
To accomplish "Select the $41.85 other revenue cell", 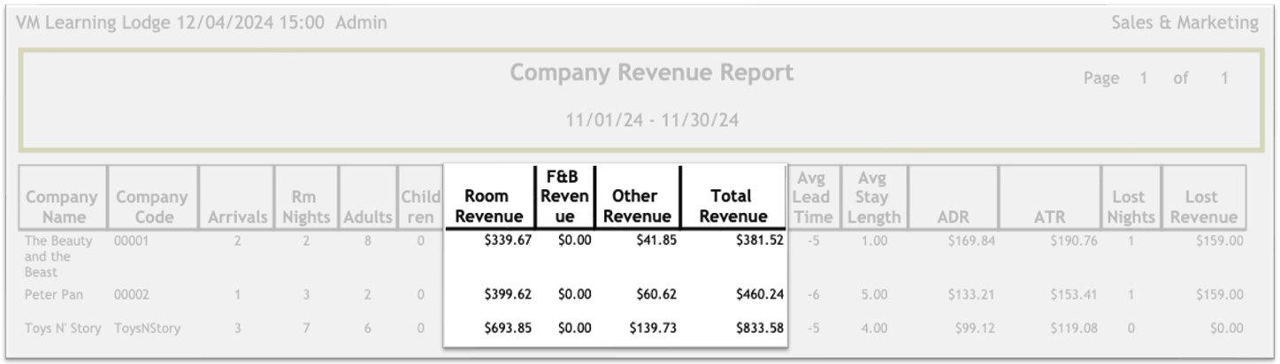I will tap(655, 239).
